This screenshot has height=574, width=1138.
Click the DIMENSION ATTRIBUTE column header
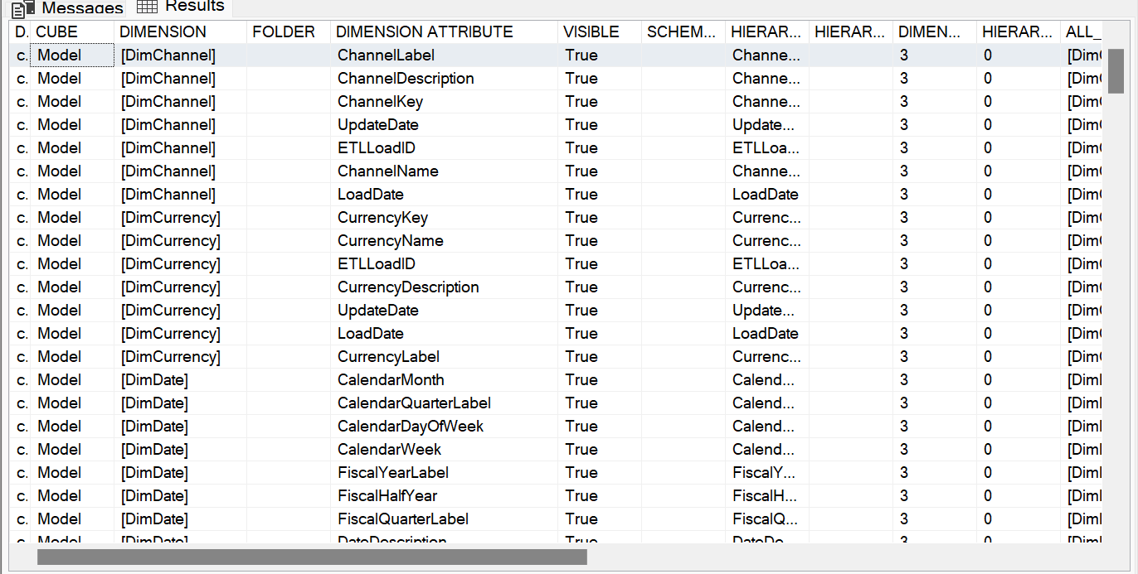pos(444,32)
